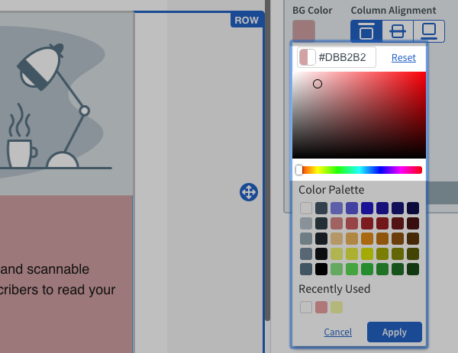Click the color preview chip beside the hex value
Image resolution: width=458 pixels, height=353 pixels.
coord(308,57)
